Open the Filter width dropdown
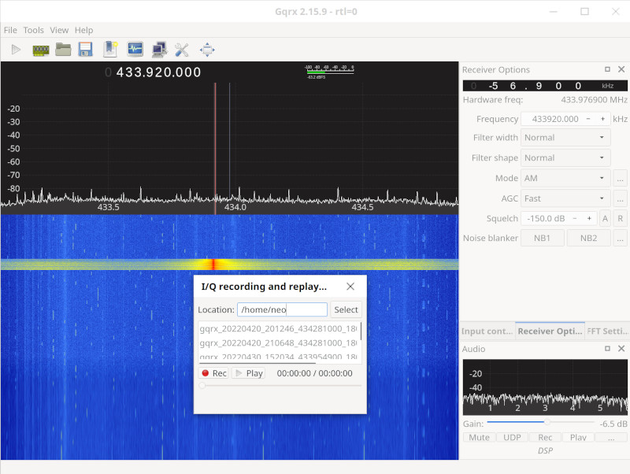 [x=565, y=137]
